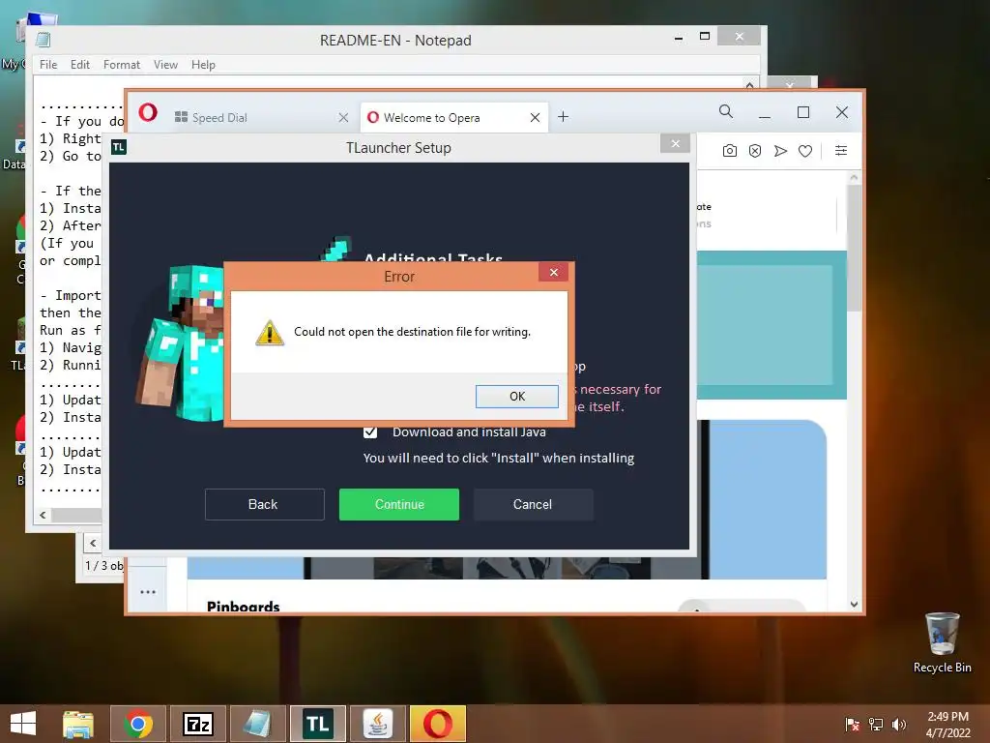The width and height of the screenshot is (990, 743).
Task: Dismiss the error with OK button
Action: (x=516, y=396)
